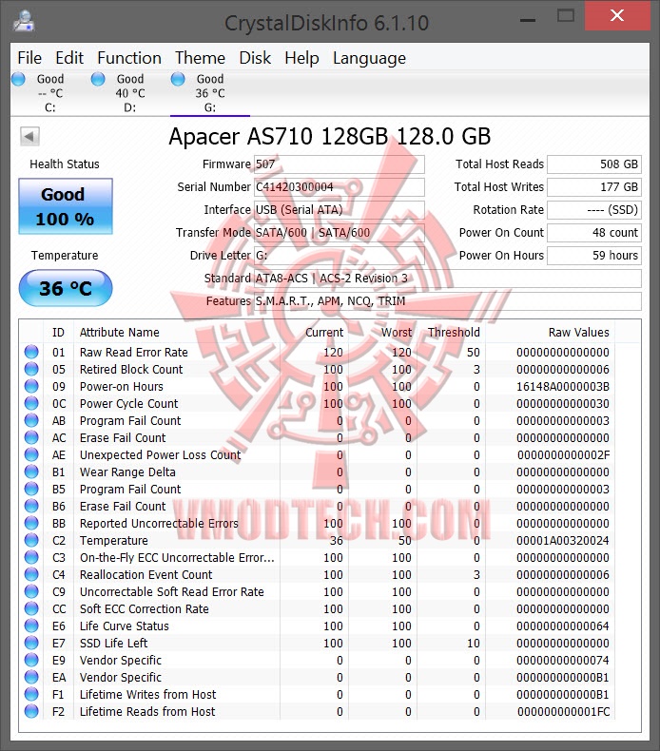This screenshot has width=660, height=751.
Task: Click status orb for Power-on Hours row
Action: (x=31, y=386)
